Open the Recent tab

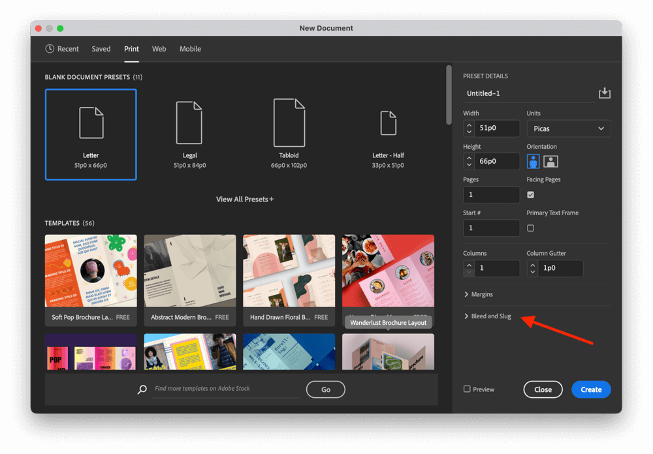click(62, 49)
